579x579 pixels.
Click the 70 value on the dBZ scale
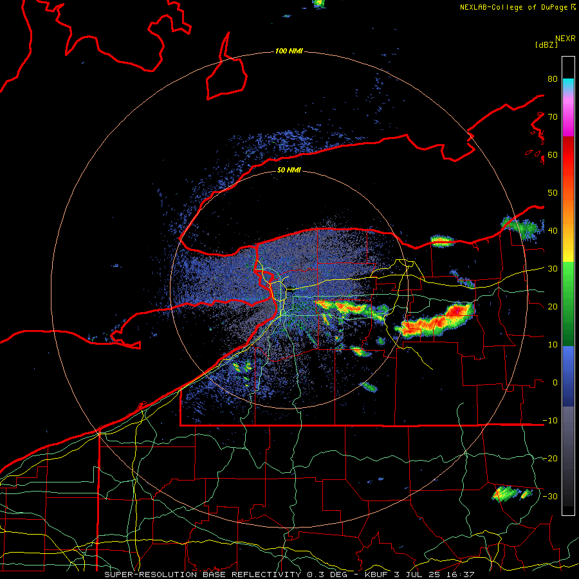(x=553, y=116)
